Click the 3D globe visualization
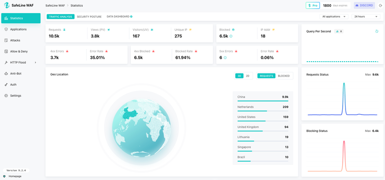The width and height of the screenshot is (385, 180). click(141, 128)
